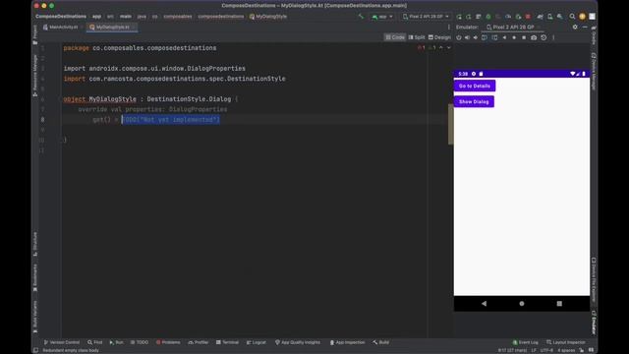Switch the editor to Split view
This screenshot has width=629, height=354.
(417, 37)
